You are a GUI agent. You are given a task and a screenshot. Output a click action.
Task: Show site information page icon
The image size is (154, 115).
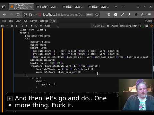pyautogui.click(x=30, y=15)
